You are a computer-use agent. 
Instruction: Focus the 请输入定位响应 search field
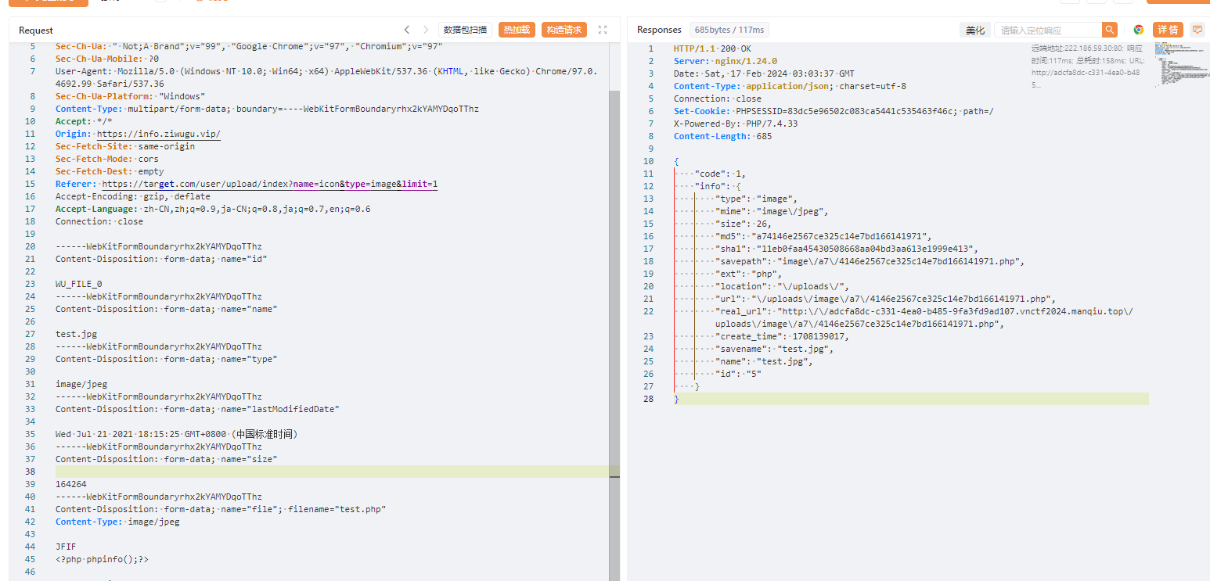(1048, 30)
